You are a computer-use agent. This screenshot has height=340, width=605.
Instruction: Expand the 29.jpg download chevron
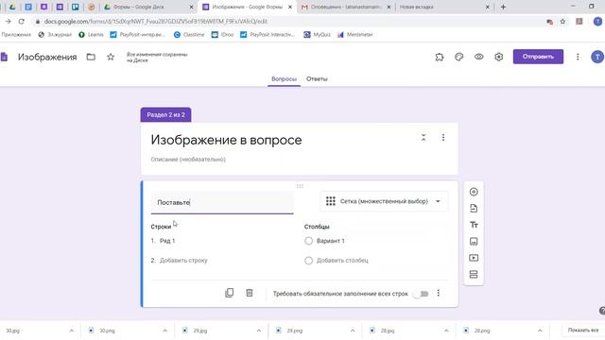258,331
